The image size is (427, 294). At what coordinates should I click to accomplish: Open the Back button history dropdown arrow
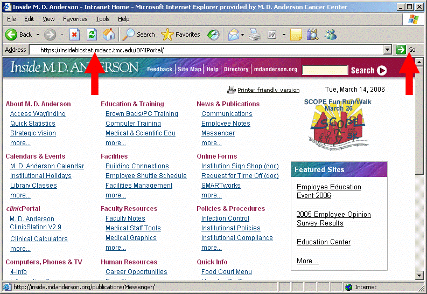click(x=38, y=35)
